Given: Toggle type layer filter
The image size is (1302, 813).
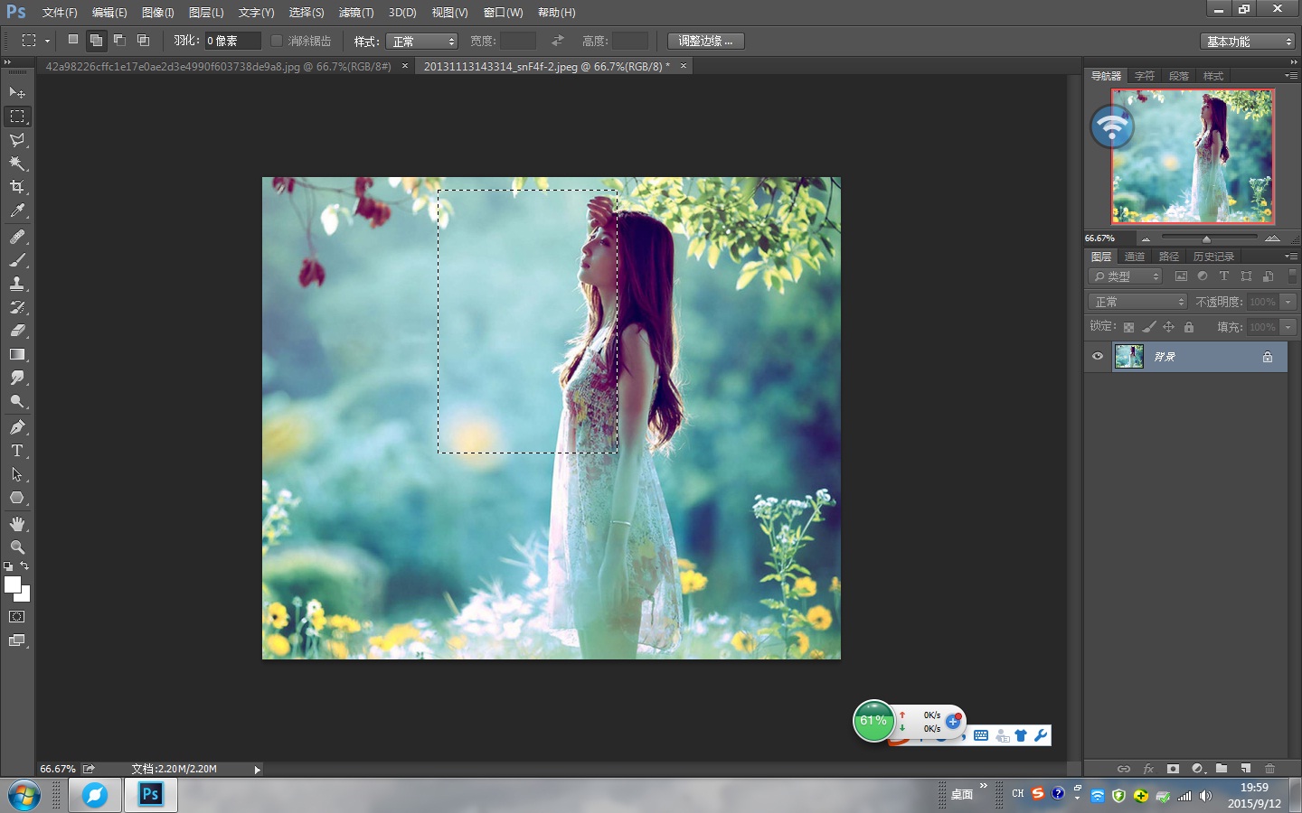Looking at the screenshot, I should [1224, 276].
